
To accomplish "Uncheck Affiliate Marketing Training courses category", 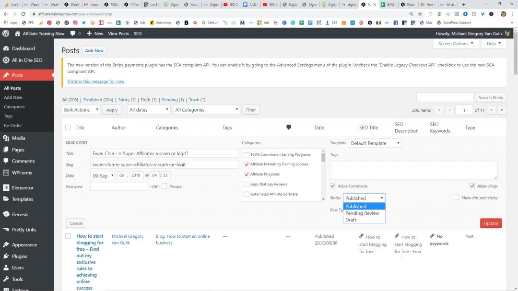I will (x=247, y=164).
